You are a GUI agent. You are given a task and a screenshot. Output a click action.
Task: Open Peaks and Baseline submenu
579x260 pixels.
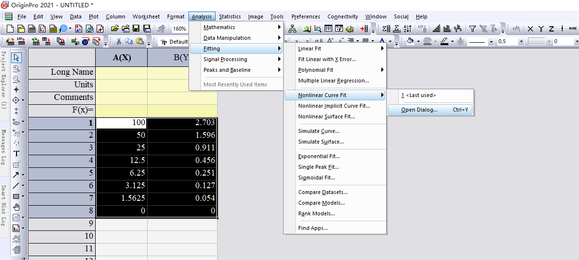[236, 70]
